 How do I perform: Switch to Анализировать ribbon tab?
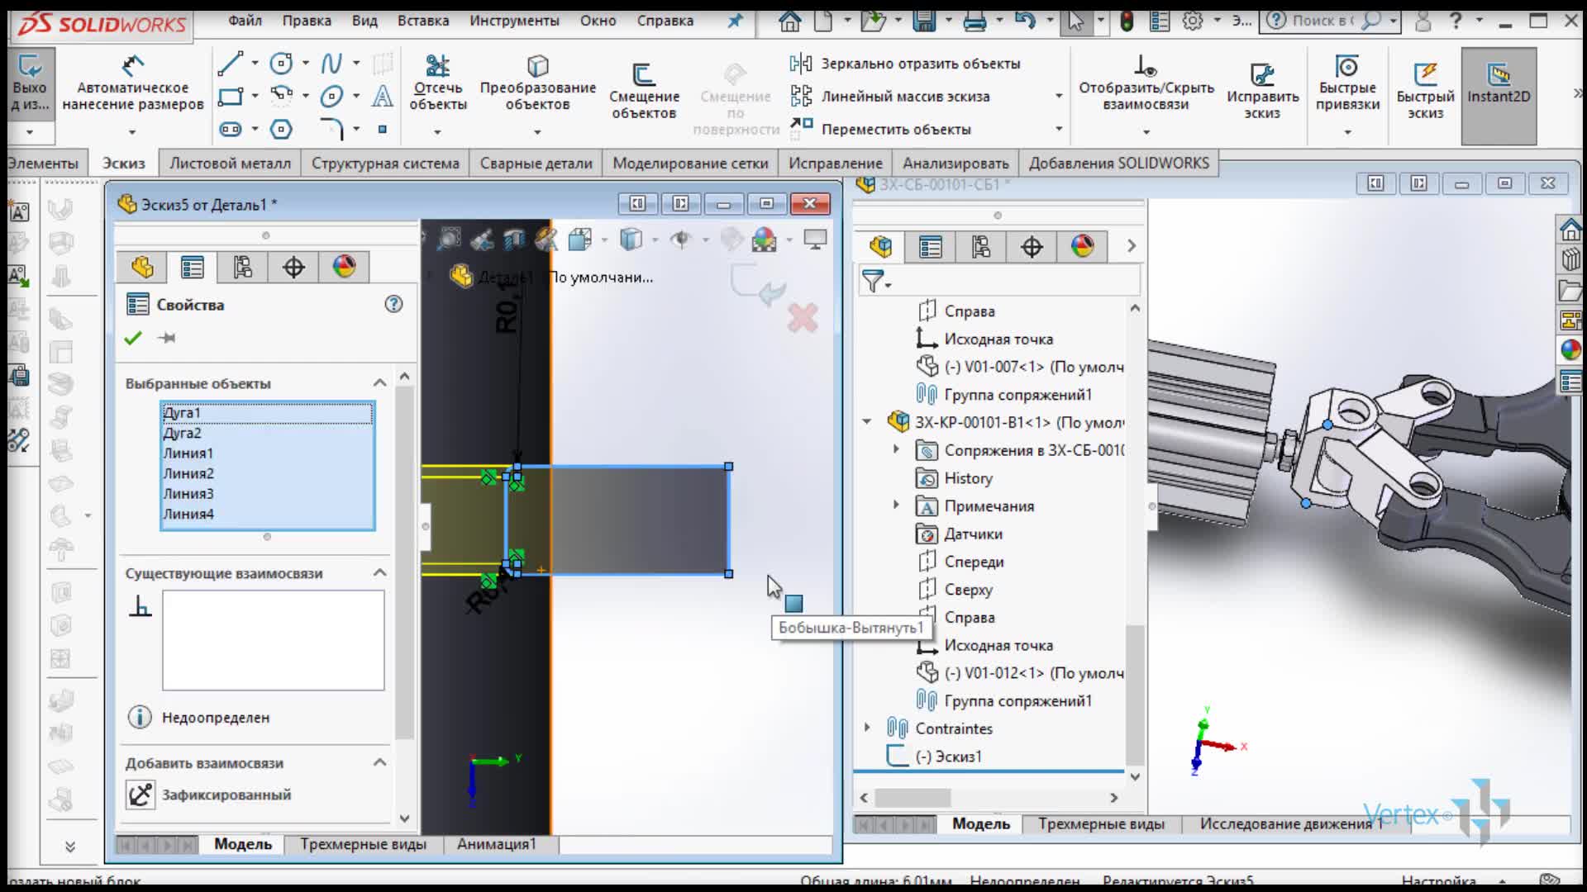[x=956, y=164]
